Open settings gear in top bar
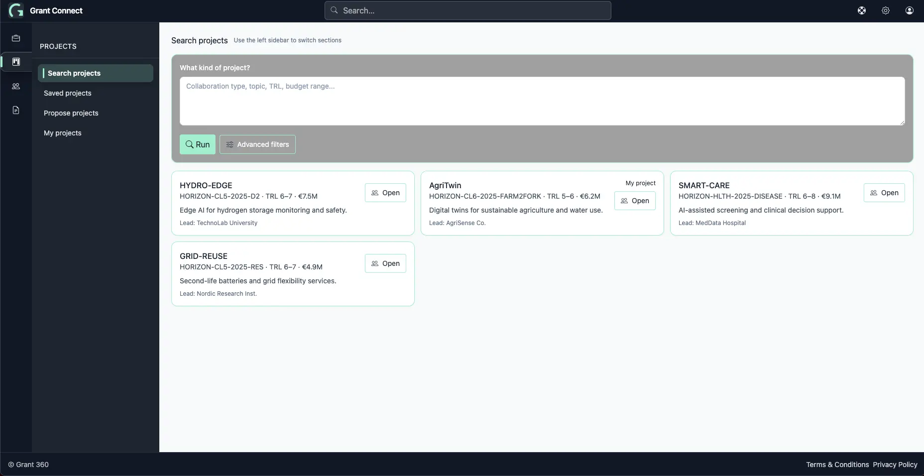Image resolution: width=924 pixels, height=476 pixels. pos(886,10)
